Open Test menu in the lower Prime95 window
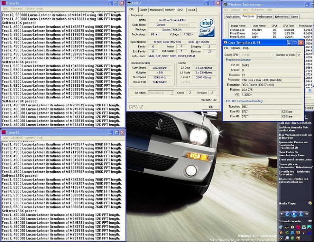Image resolution: width=314 pixels, height=242 pixels. [x=5, y=138]
